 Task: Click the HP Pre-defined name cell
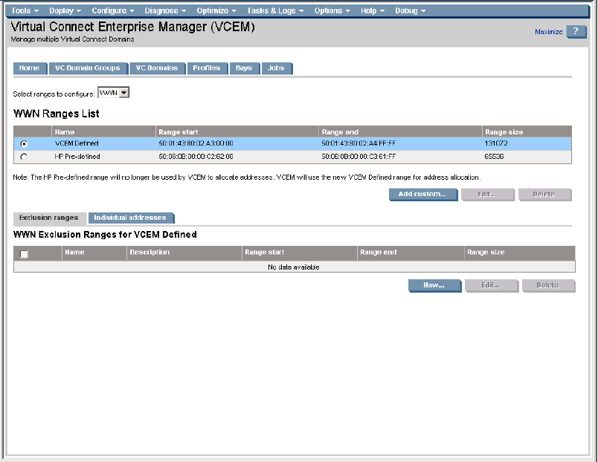point(77,157)
